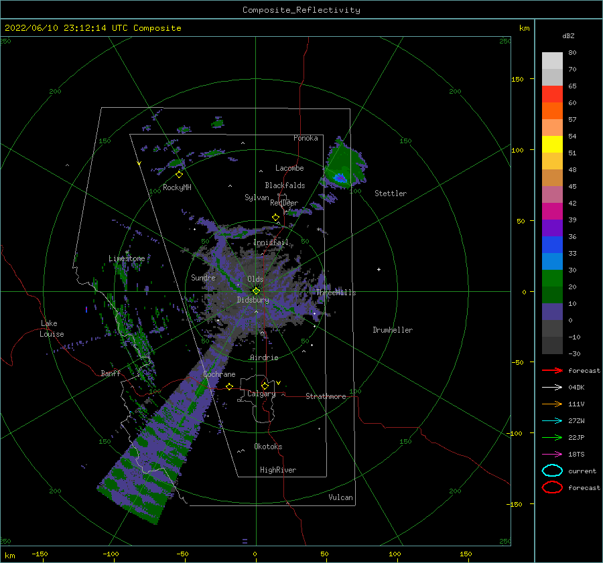Click the Stettler city label
This screenshot has height=563, width=603.
click(391, 193)
